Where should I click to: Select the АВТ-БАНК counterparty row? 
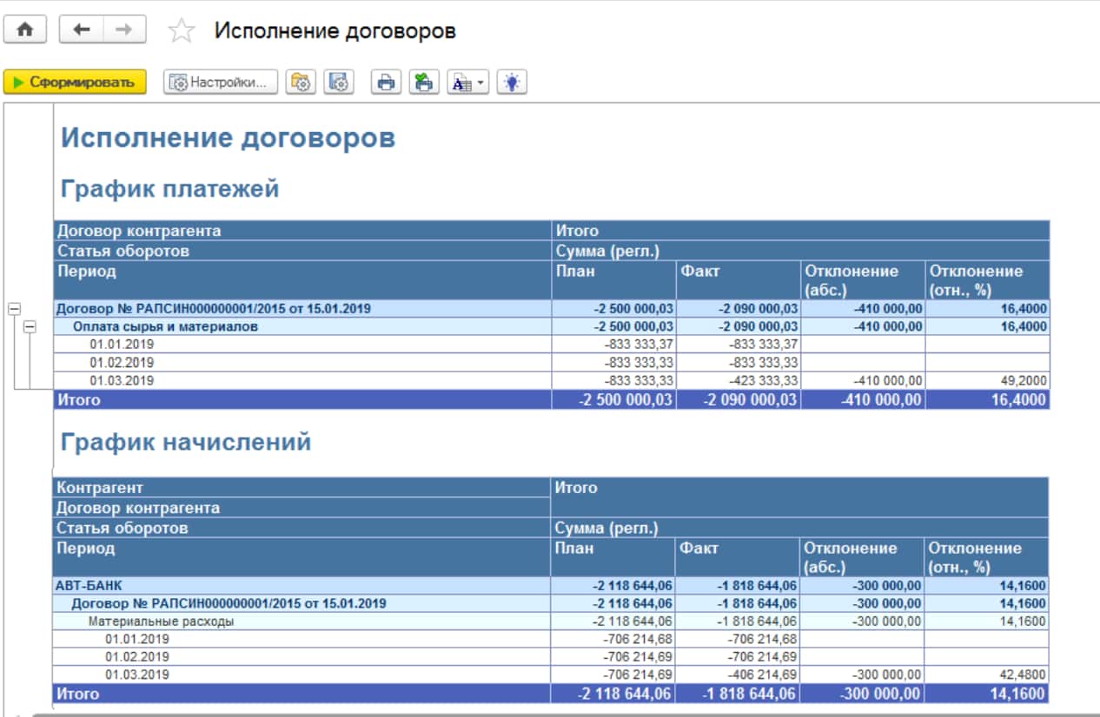[x=551, y=585]
